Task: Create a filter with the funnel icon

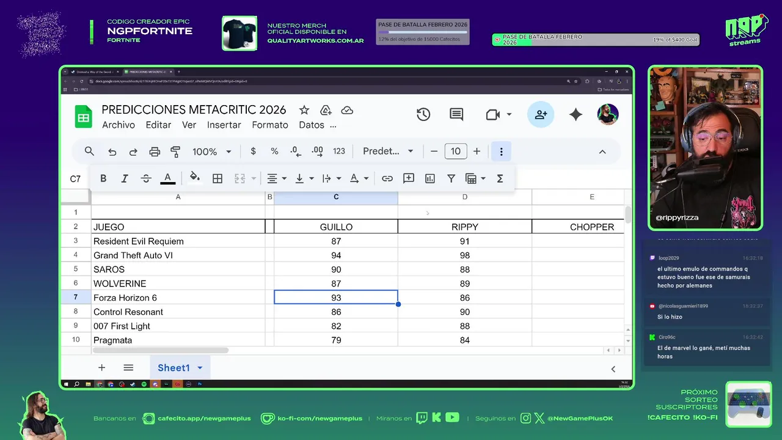Action: pos(451,178)
